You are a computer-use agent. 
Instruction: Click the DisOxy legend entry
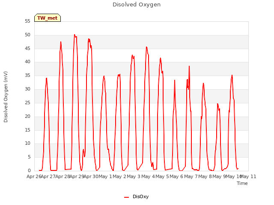pos(136,196)
